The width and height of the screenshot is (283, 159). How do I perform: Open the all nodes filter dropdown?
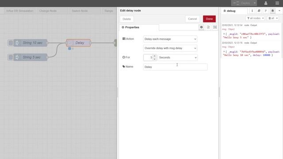click(x=255, y=18)
